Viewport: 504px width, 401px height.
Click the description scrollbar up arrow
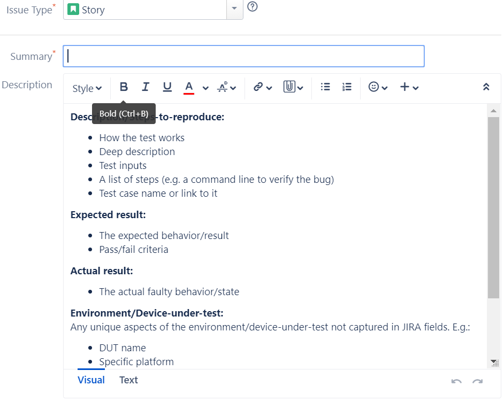click(x=493, y=111)
